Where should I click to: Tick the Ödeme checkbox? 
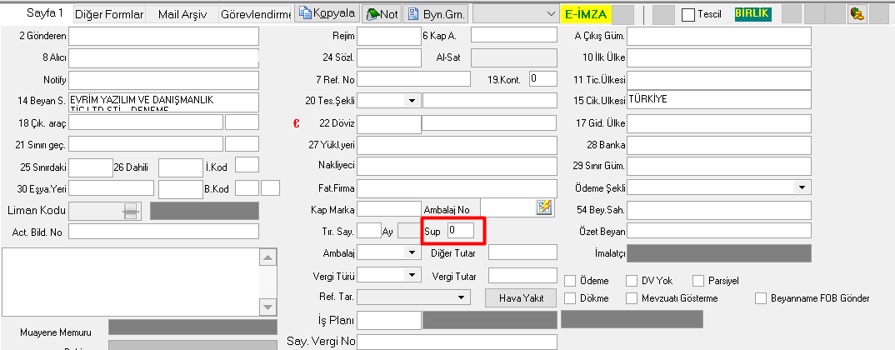pos(570,281)
